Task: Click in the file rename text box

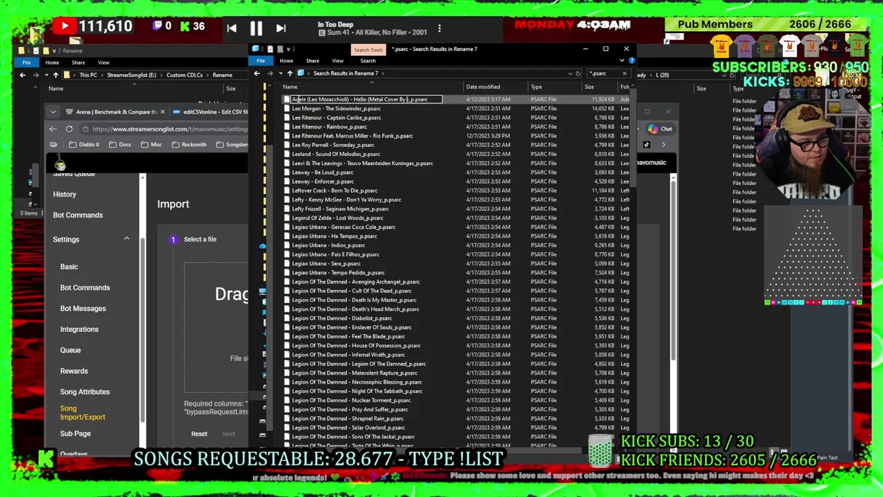Action: [366, 99]
